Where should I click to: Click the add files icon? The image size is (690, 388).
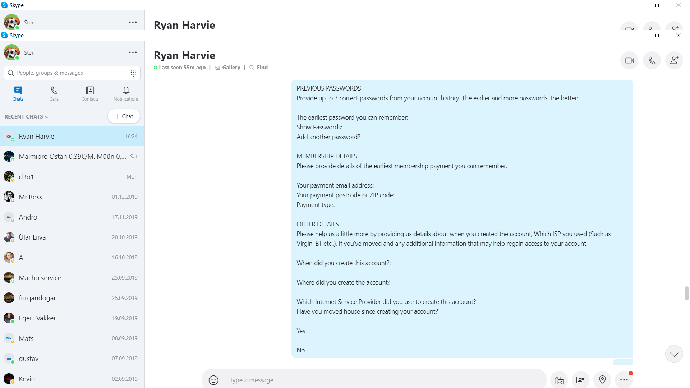pos(559,380)
